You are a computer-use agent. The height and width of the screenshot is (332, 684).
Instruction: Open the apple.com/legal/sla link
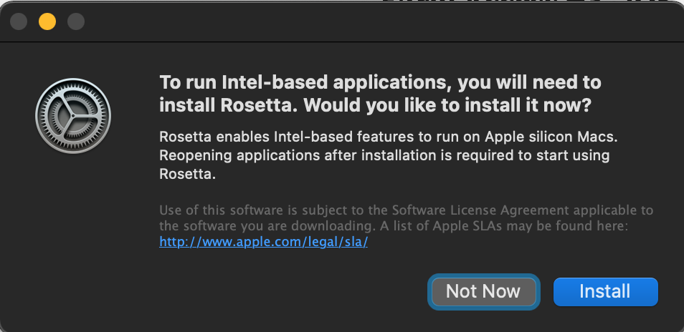point(263,242)
